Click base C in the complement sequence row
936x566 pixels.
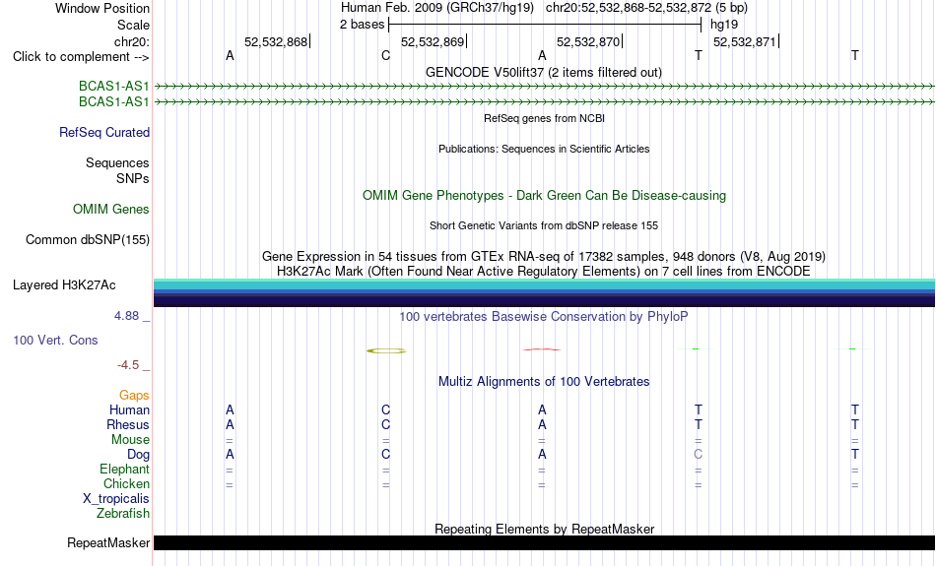coord(385,55)
